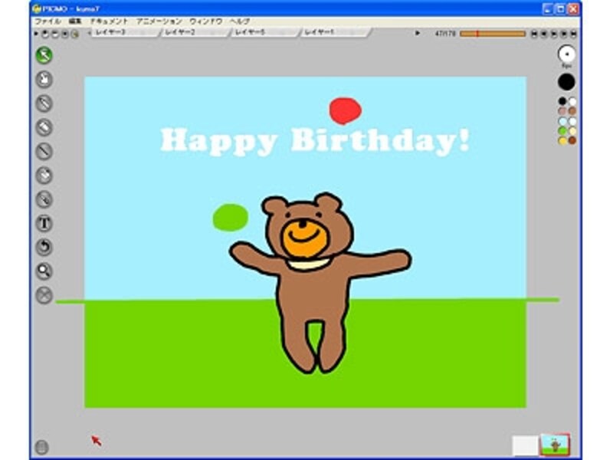Click the fourth yellowish layer-bar button
This screenshot has height=460, width=613.
(74, 34)
